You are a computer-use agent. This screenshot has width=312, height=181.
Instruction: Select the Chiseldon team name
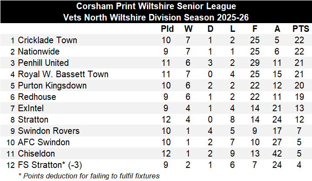point(37,154)
